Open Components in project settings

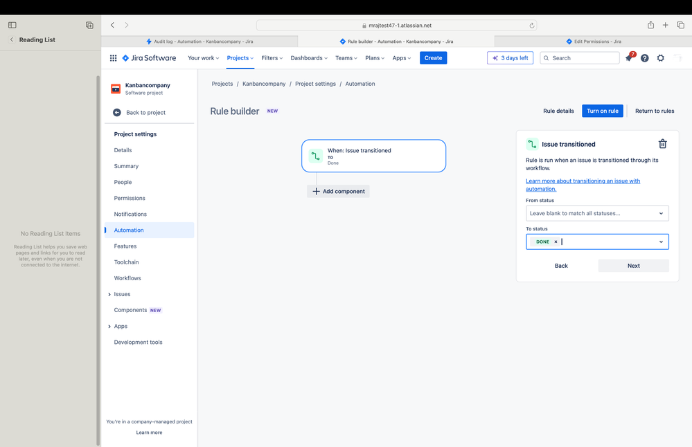coord(130,310)
